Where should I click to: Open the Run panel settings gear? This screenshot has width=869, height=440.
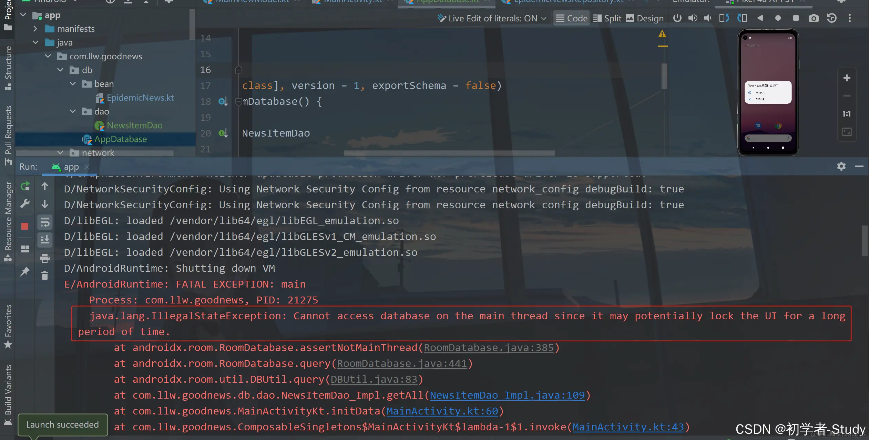coord(841,167)
